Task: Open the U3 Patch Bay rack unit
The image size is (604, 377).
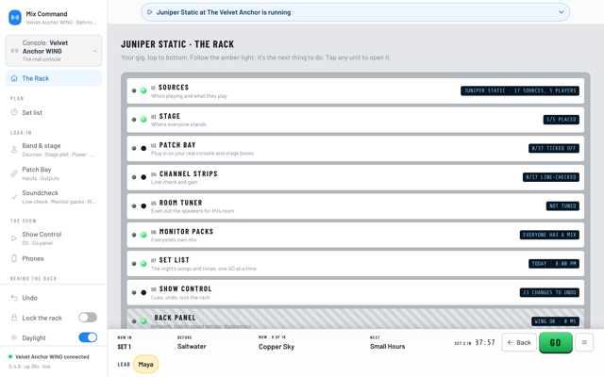Action: [355, 149]
